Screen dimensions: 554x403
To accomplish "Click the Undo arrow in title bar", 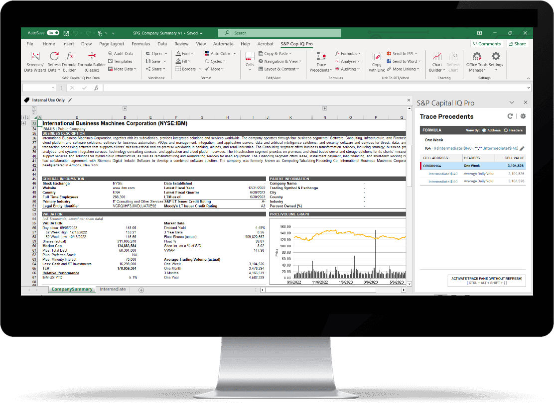I will 76,33.
